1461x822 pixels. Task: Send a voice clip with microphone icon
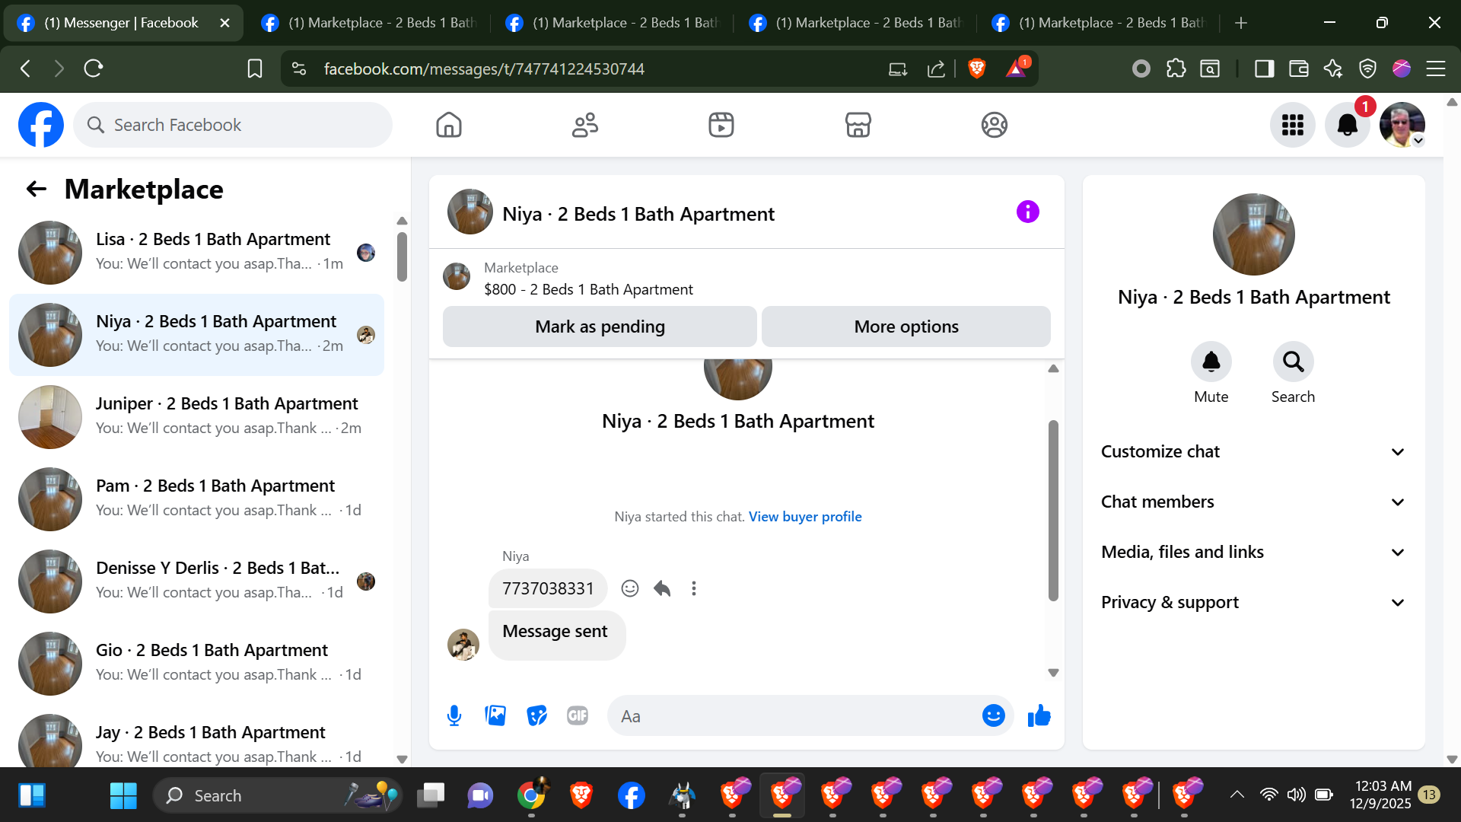click(454, 715)
